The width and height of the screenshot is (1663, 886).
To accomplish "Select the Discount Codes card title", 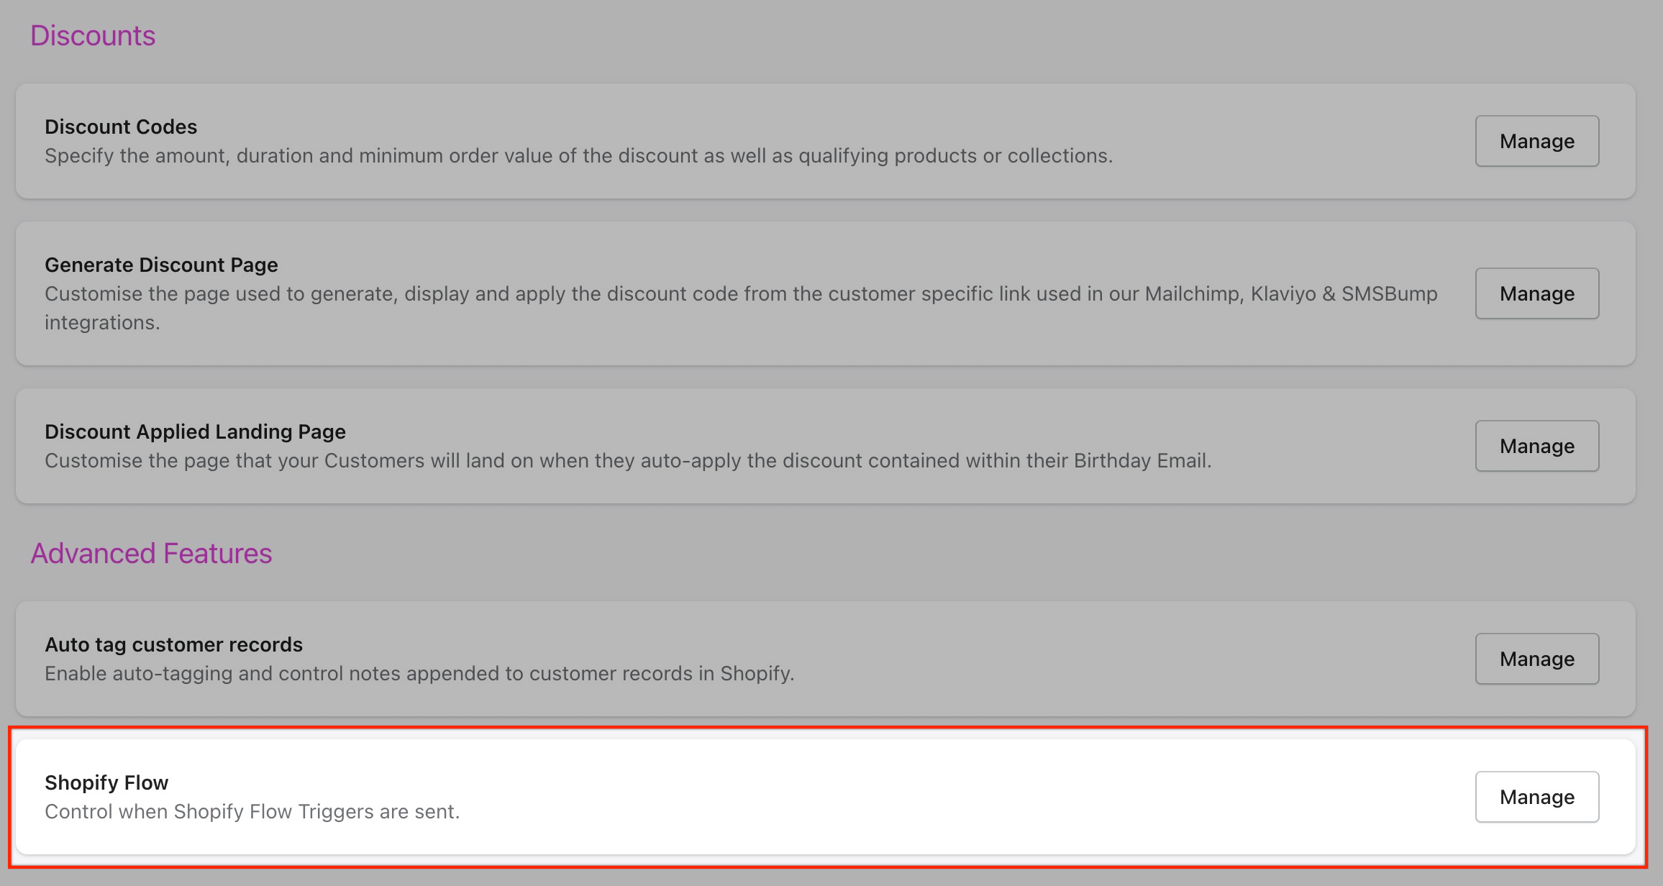I will coord(121,127).
